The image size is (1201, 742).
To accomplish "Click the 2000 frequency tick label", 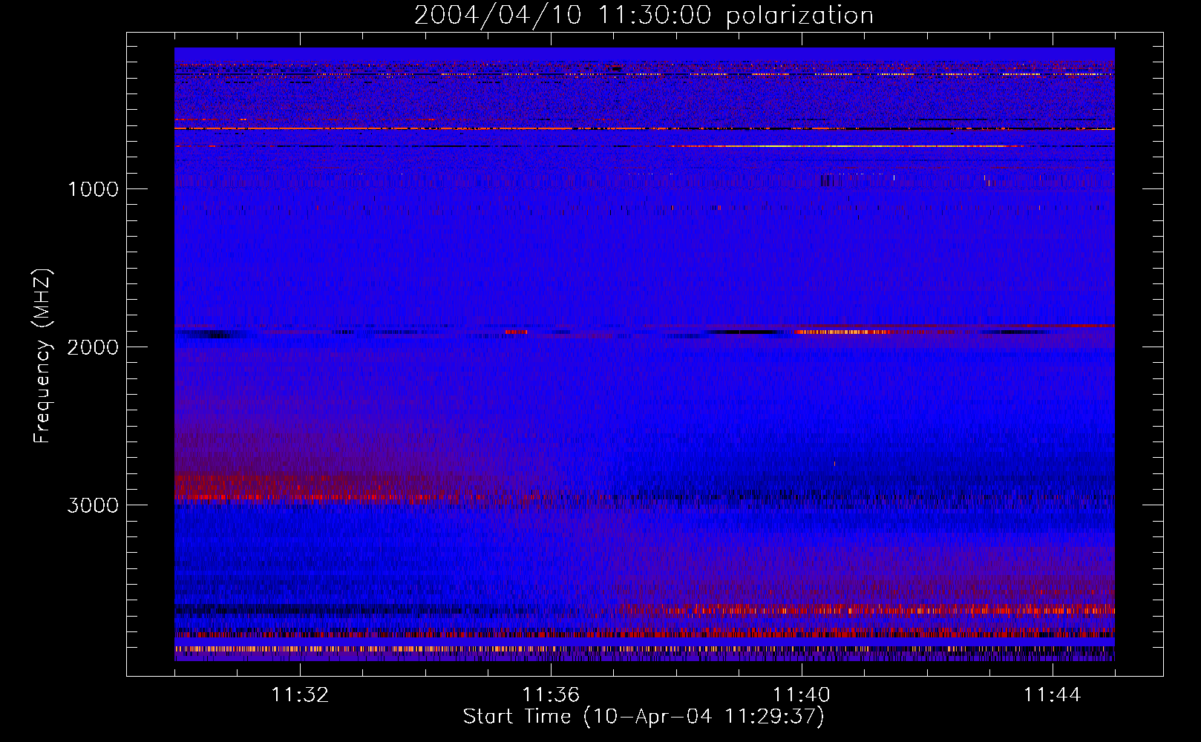I will [93, 347].
